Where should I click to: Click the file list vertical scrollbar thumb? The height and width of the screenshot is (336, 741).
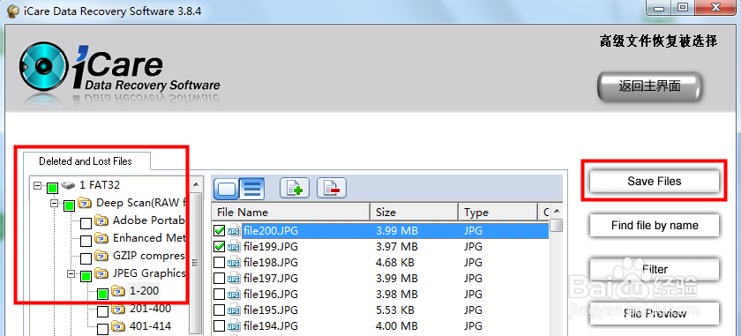point(557,225)
